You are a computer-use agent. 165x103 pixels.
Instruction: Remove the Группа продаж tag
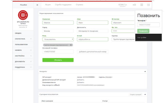71,45
